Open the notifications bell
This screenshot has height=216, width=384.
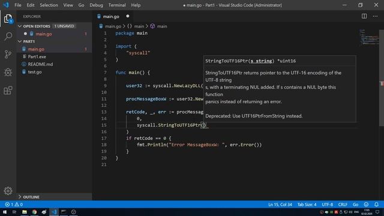[376, 204]
